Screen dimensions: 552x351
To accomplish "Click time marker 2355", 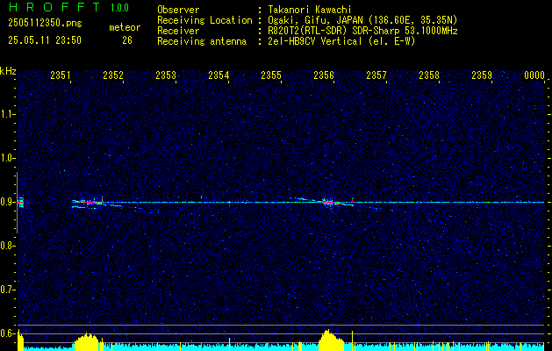I will pyautogui.click(x=271, y=75).
